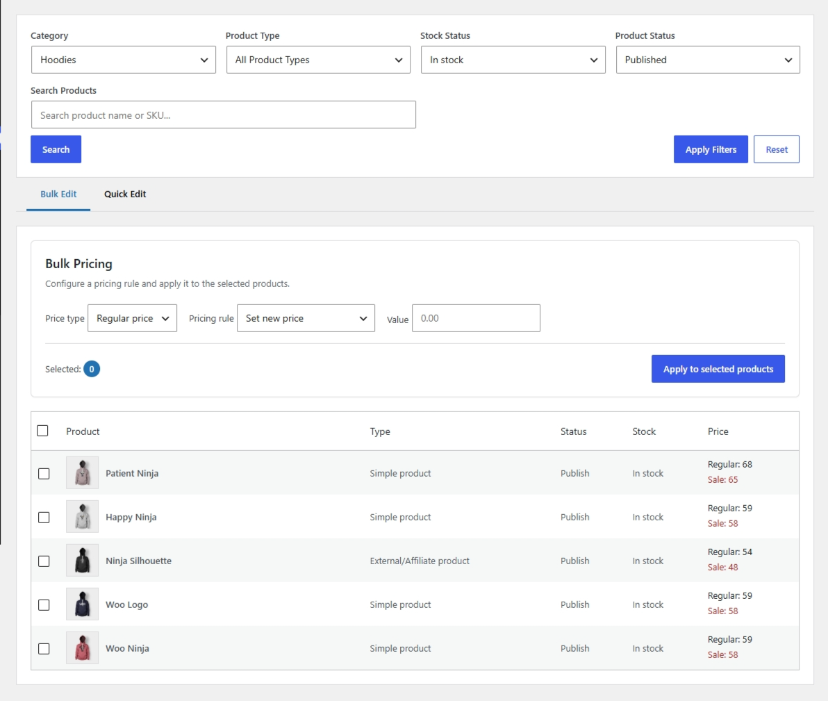Click Happy Ninja's Publish status cell
This screenshot has height=701, width=828.
tap(574, 517)
